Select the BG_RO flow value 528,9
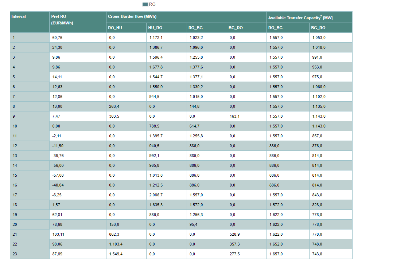Viewport: 420px width, 259px height. [235, 234]
